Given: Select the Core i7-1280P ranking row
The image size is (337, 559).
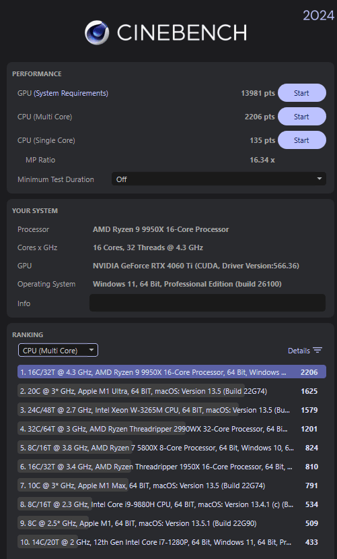Looking at the screenshot, I should coord(172,542).
